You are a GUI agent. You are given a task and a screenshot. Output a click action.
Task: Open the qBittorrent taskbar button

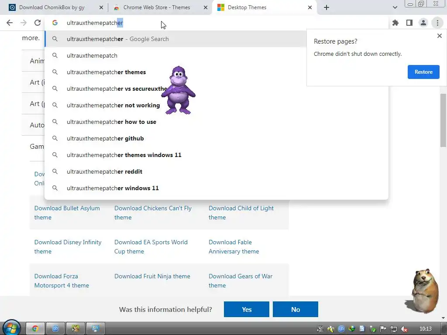[55, 329]
